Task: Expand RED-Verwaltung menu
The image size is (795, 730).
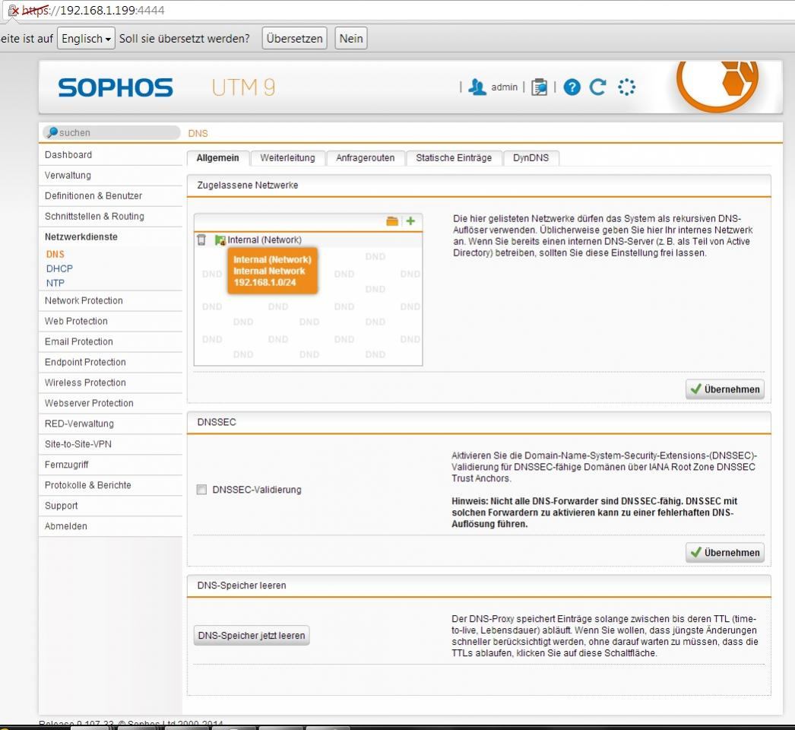Action: click(110, 424)
